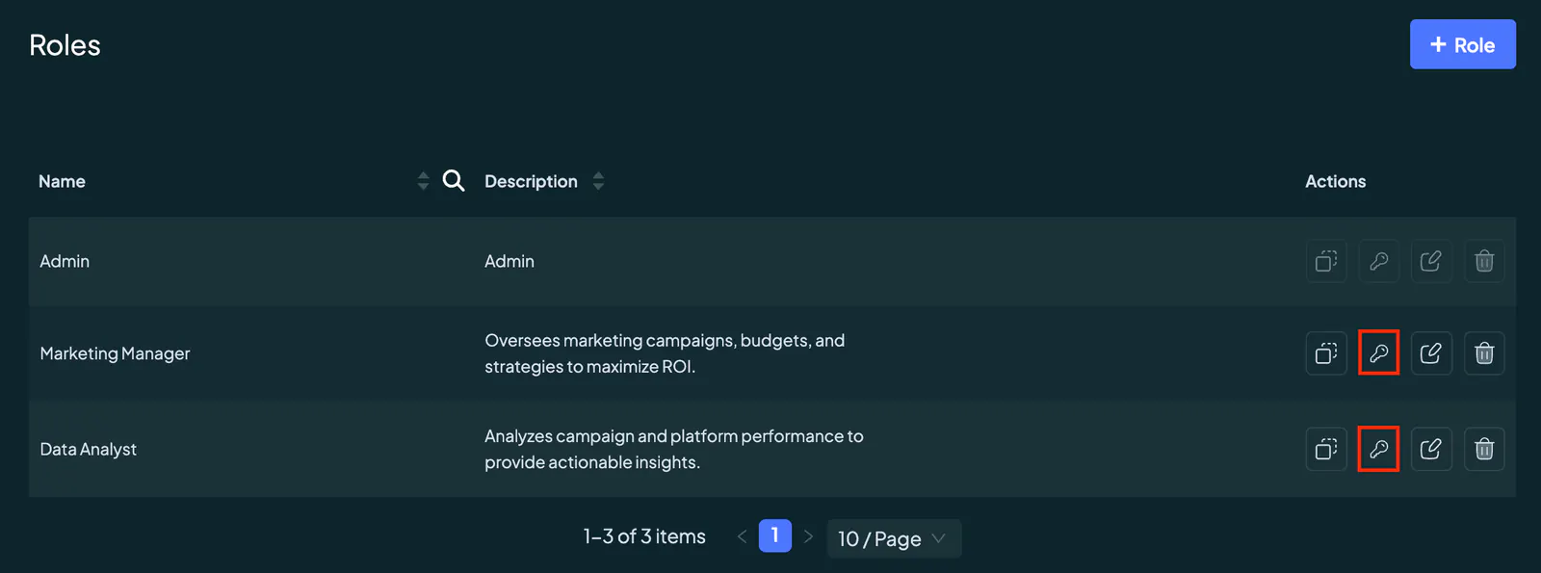
Task: Open permissions key for Admin role
Action: pyautogui.click(x=1378, y=261)
